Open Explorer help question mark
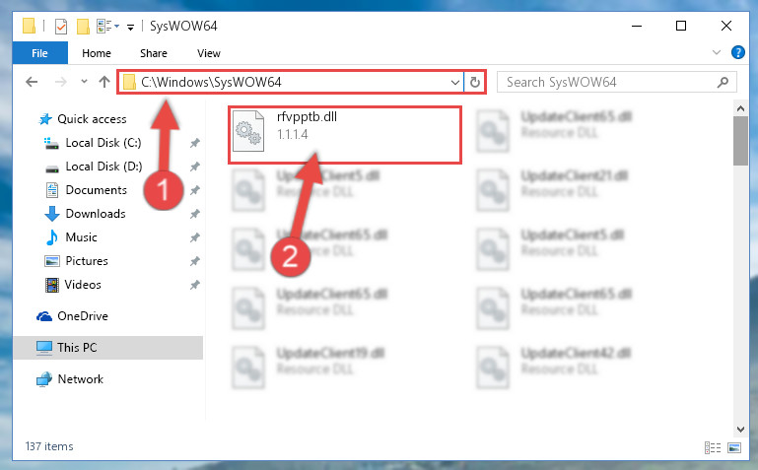 [x=737, y=52]
